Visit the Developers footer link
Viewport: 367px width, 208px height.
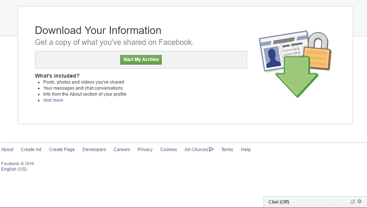(94, 150)
